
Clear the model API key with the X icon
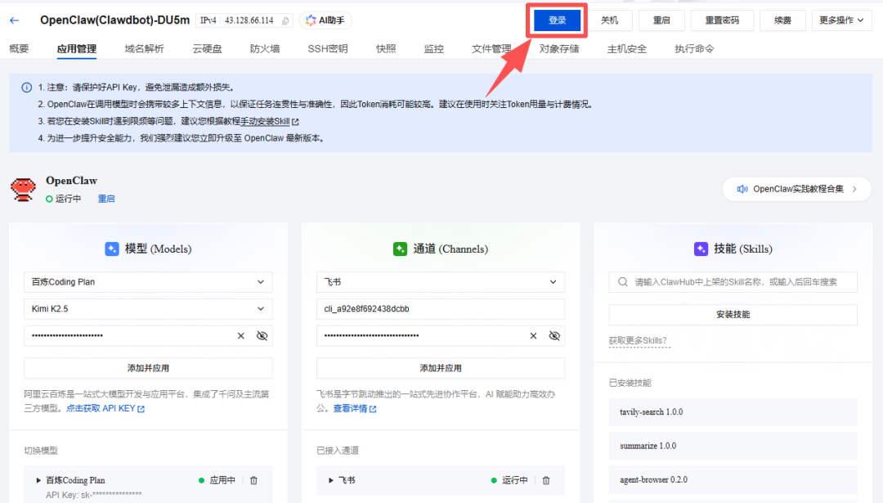click(241, 335)
